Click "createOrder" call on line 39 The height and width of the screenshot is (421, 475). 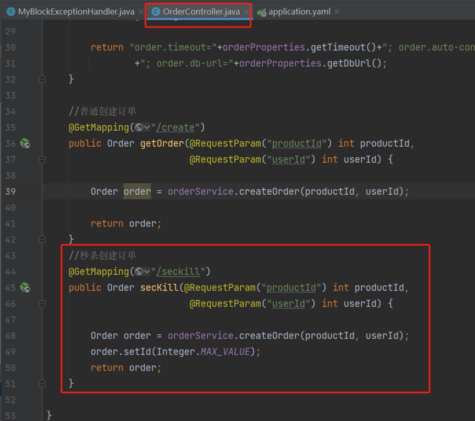point(269,191)
